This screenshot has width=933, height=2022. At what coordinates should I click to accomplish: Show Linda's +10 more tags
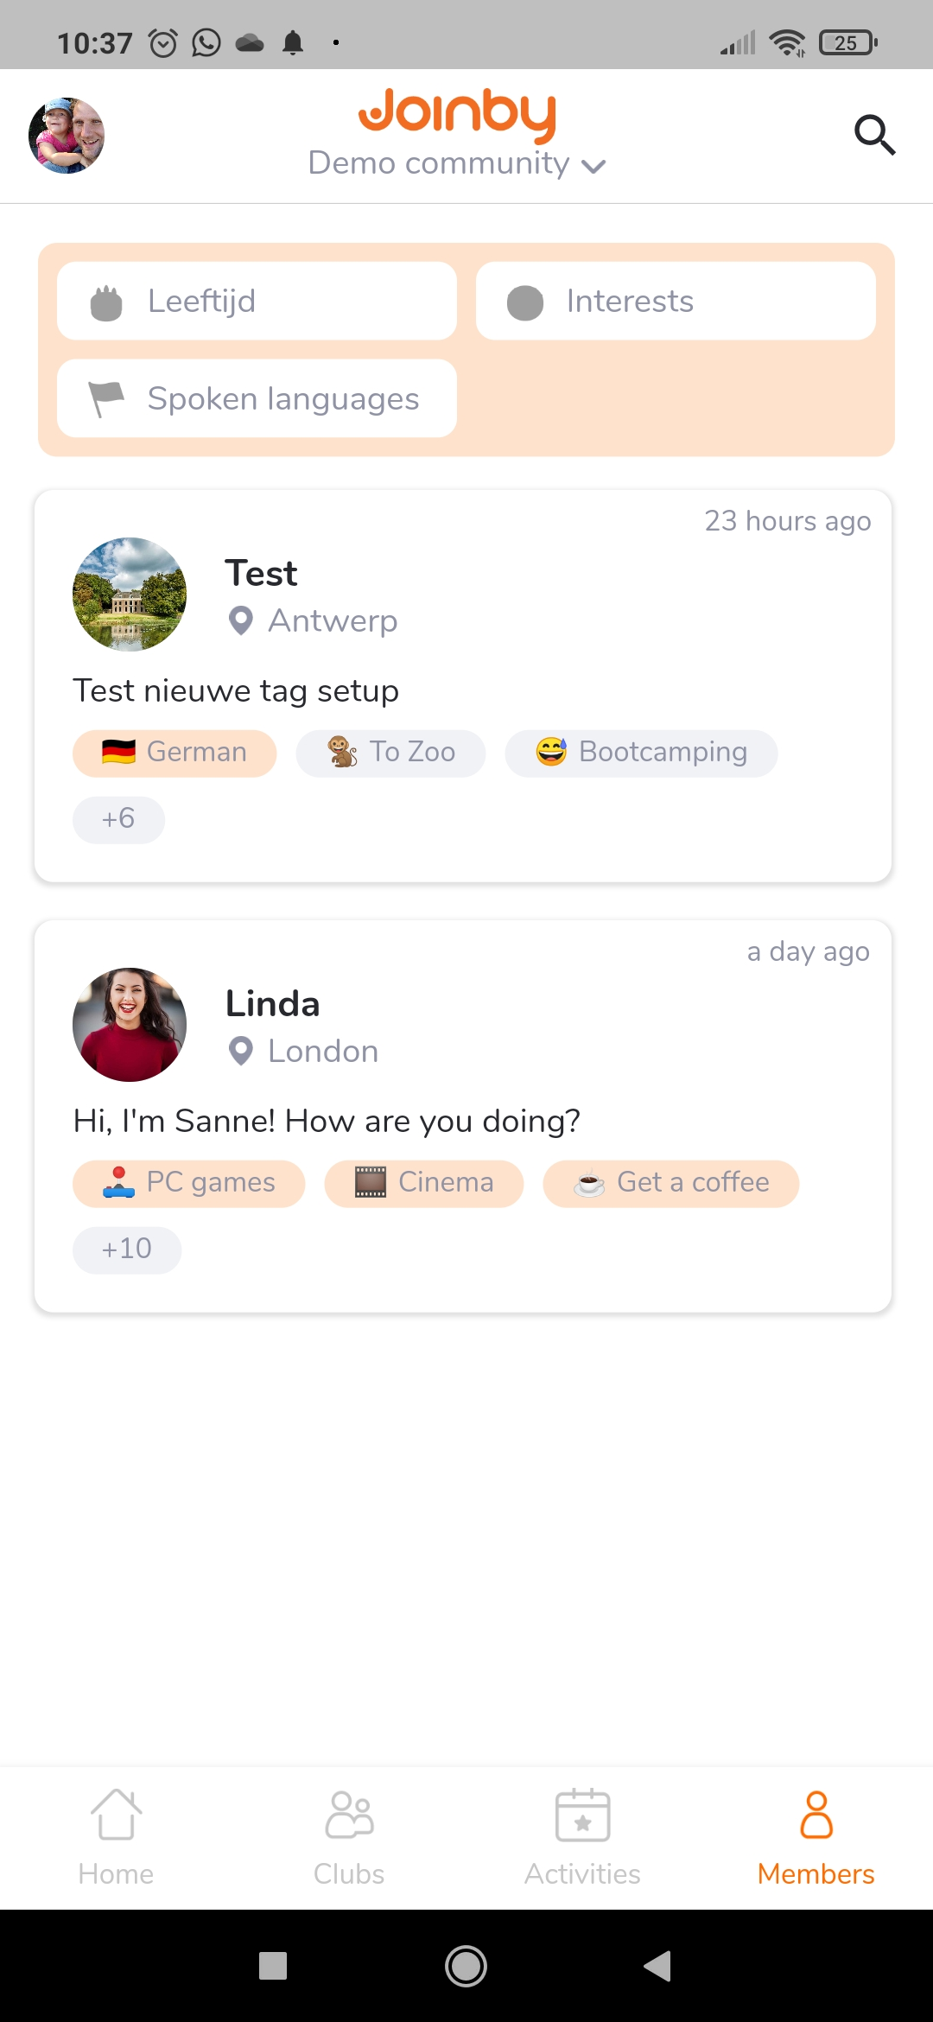click(127, 1249)
